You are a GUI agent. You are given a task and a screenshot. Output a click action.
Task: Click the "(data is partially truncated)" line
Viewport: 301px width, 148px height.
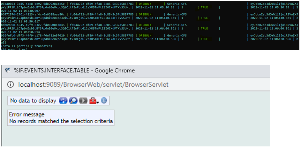[x=27, y=46]
